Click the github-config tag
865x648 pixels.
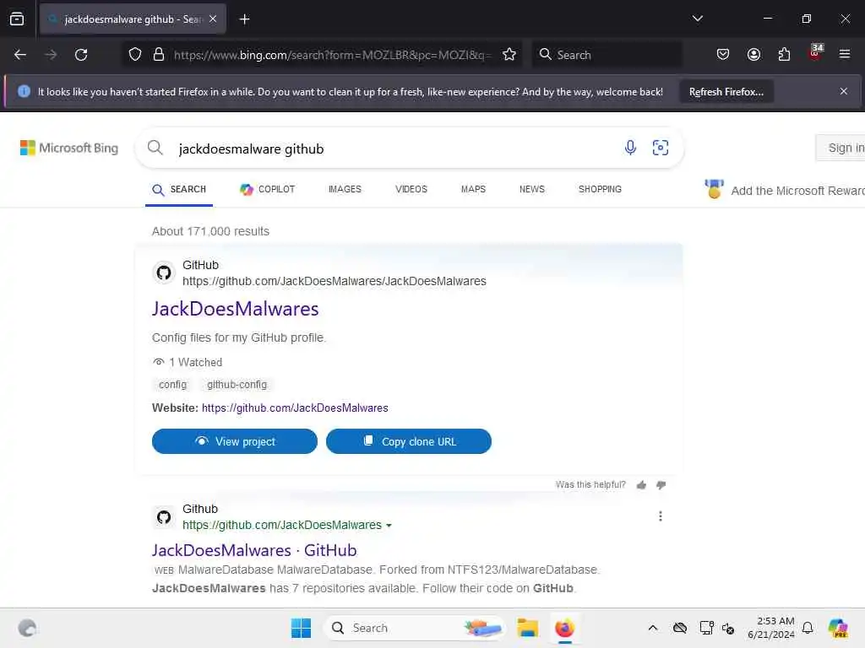point(237,385)
